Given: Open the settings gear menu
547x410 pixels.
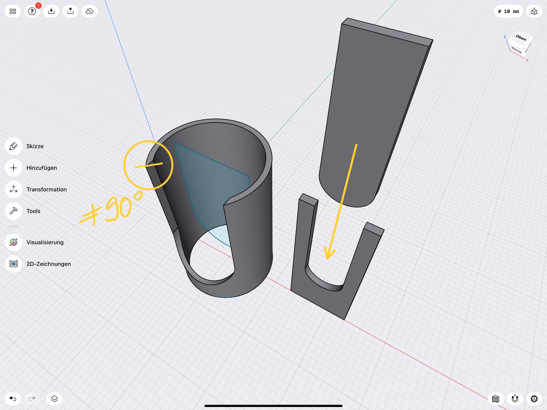Looking at the screenshot, I should [534, 399].
